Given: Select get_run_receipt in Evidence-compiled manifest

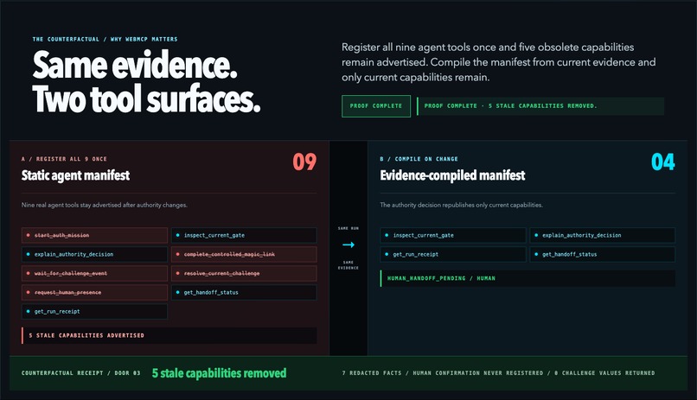Looking at the screenshot, I should click(453, 254).
